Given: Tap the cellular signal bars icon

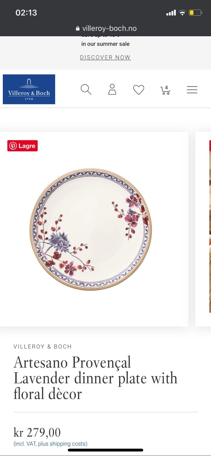Looking at the screenshot, I should 171,13.
